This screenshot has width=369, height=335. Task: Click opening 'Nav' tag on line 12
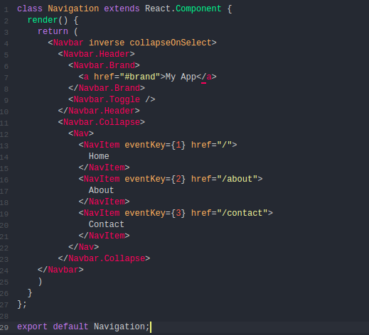(81, 133)
